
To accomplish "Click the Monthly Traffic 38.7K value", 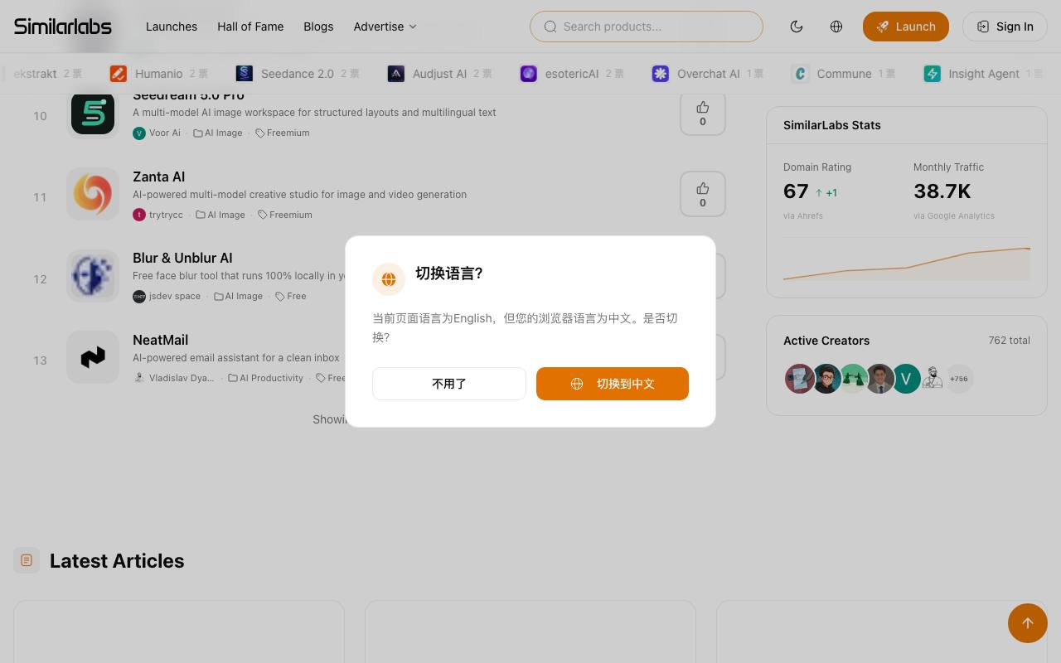I will pyautogui.click(x=942, y=191).
